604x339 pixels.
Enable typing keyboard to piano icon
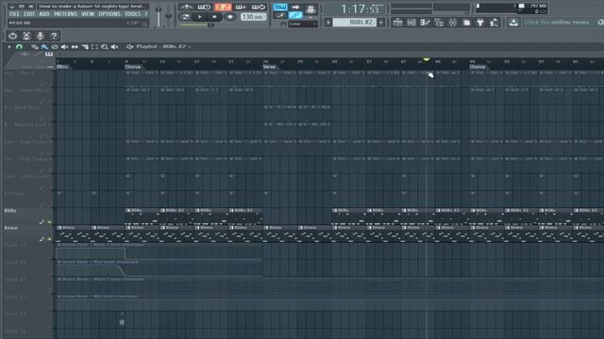(x=280, y=7)
